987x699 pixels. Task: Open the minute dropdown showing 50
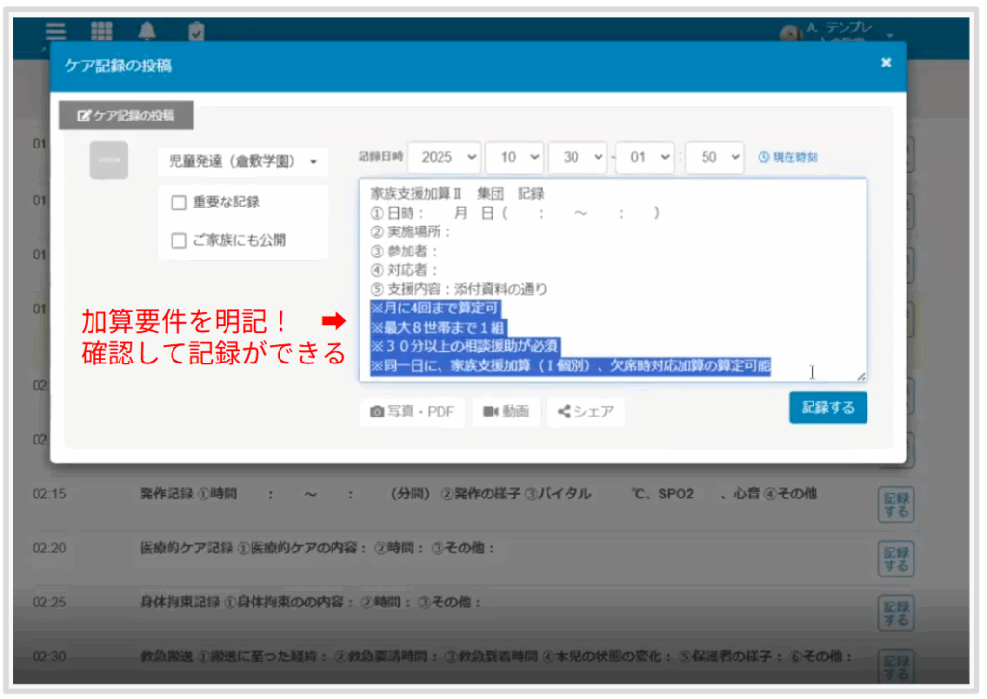tap(714, 157)
